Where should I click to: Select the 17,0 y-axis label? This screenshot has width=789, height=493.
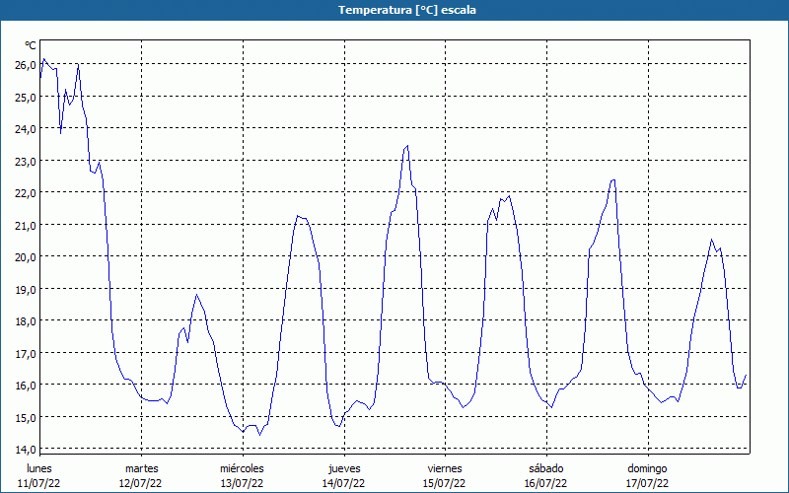(26, 353)
